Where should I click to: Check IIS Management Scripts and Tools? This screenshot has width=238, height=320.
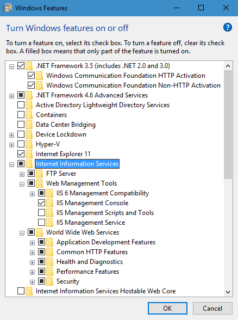[x=41, y=213]
